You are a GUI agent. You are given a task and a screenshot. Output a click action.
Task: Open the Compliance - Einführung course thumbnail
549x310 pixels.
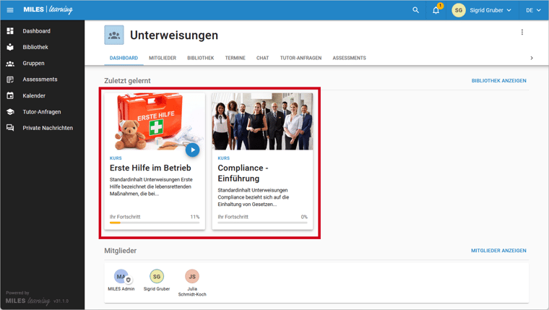[x=262, y=121]
